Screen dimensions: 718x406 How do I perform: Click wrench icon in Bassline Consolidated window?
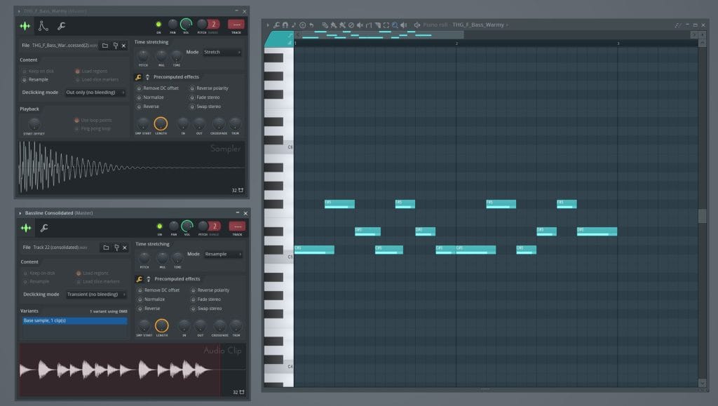[x=43, y=228]
